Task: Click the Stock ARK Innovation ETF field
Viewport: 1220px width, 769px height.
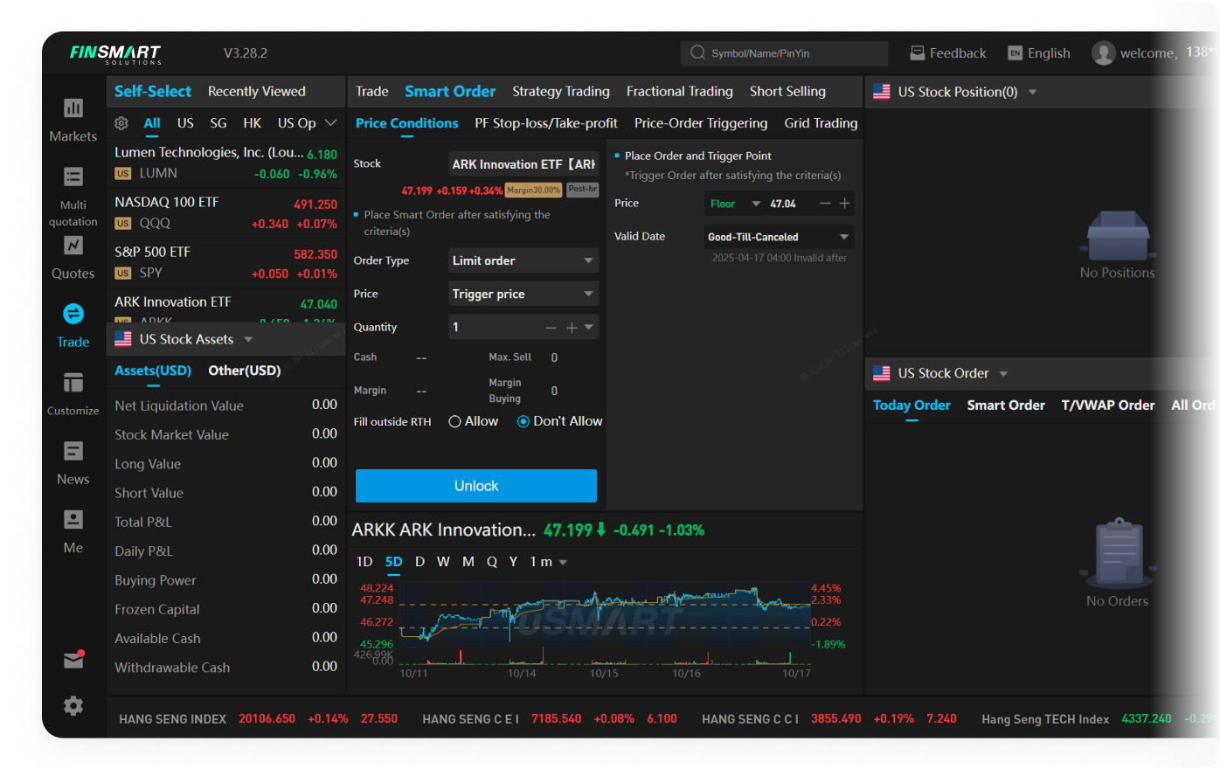Action: pyautogui.click(x=523, y=163)
